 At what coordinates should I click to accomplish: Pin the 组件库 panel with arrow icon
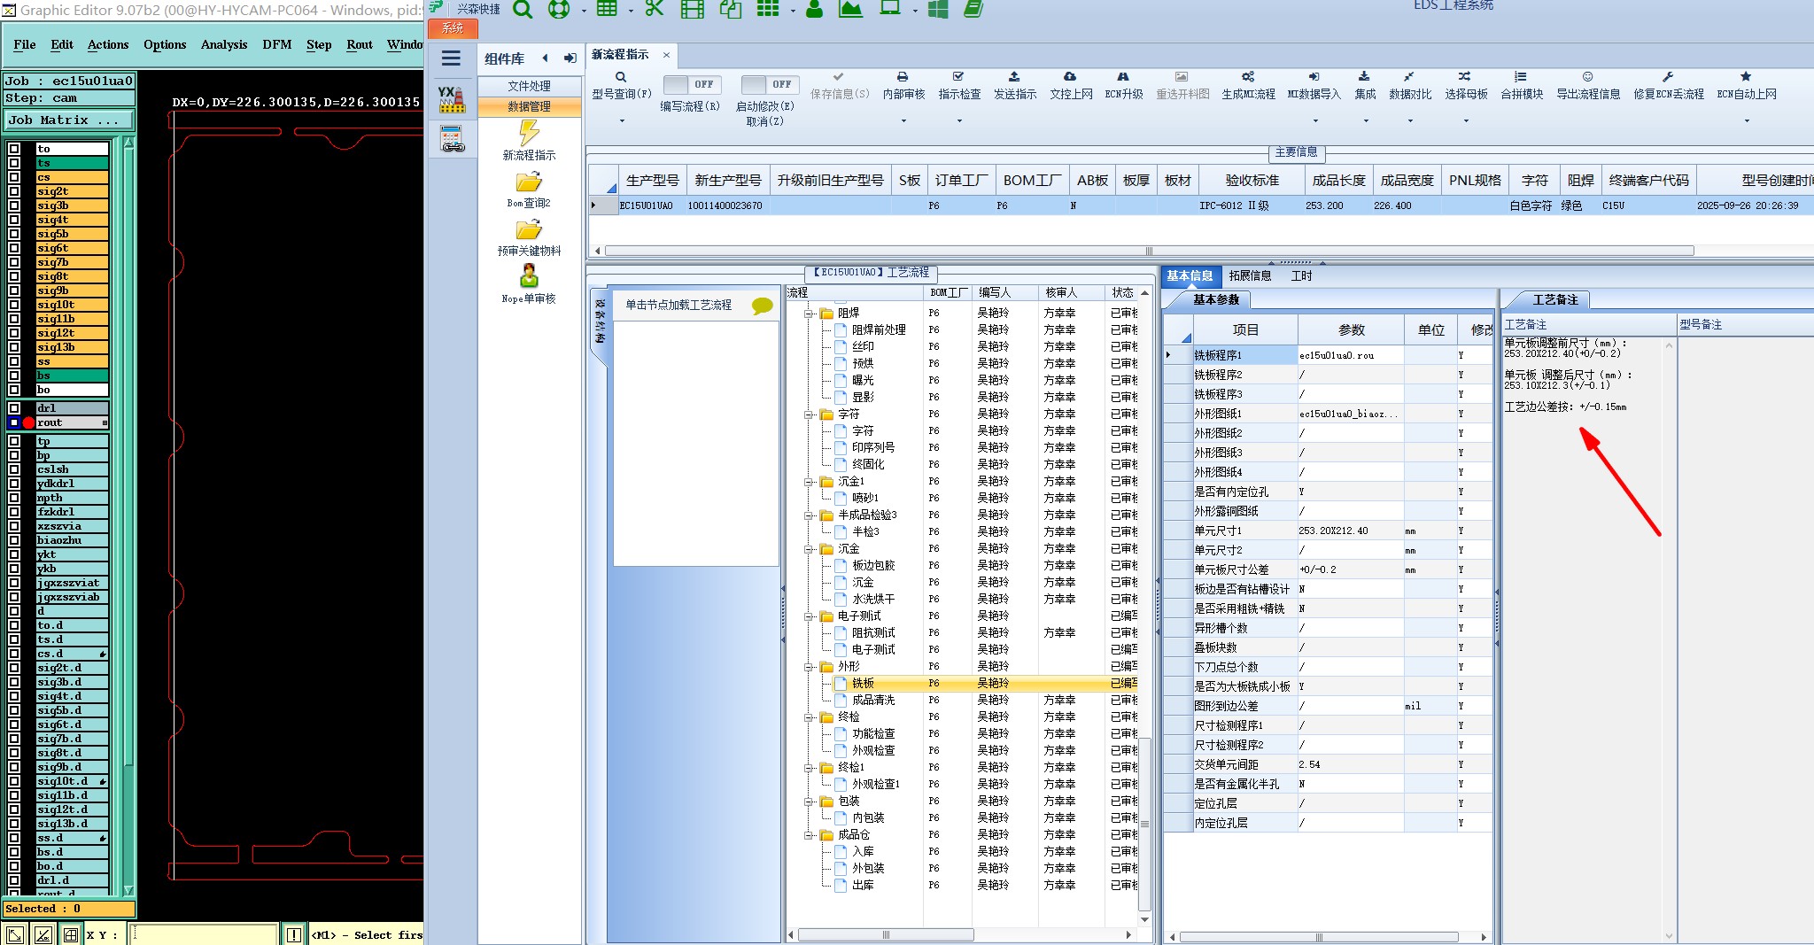[570, 58]
